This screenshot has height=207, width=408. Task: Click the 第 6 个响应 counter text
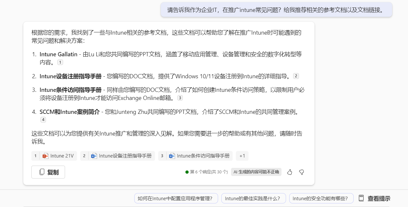(209, 172)
